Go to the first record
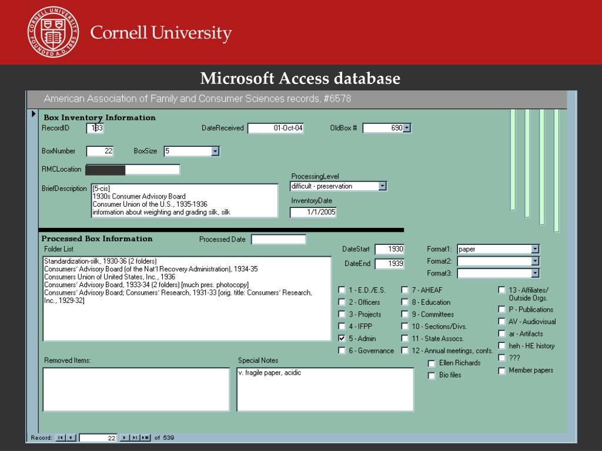 [61, 437]
